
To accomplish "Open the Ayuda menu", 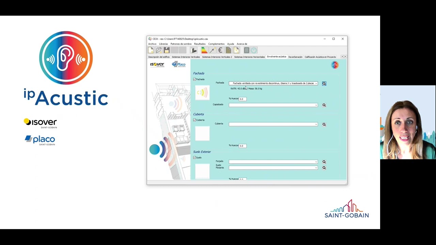I will [231, 44].
